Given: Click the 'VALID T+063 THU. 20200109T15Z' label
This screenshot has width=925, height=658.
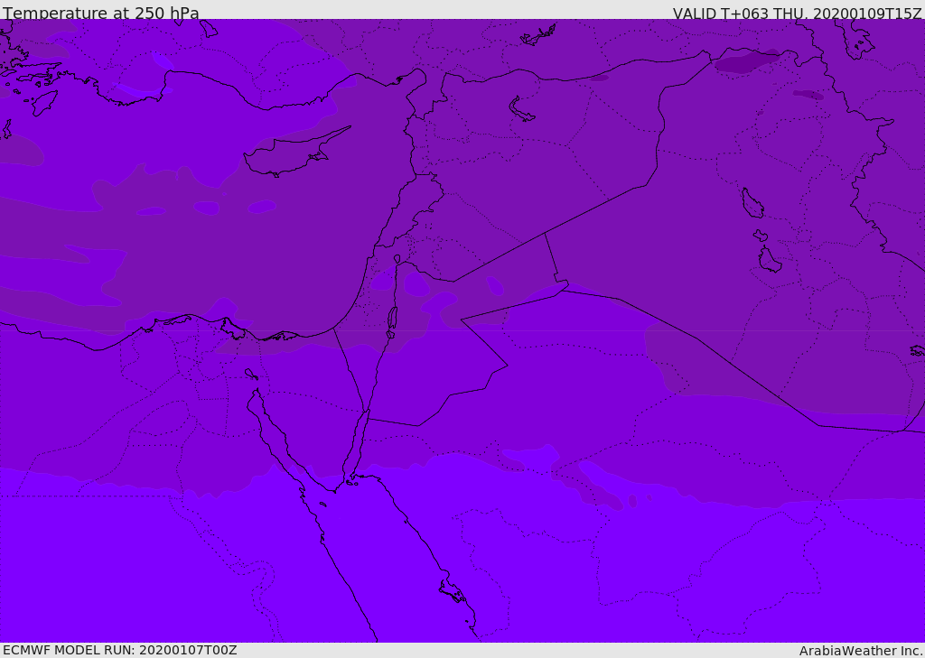Looking at the screenshot, I should [797, 14].
